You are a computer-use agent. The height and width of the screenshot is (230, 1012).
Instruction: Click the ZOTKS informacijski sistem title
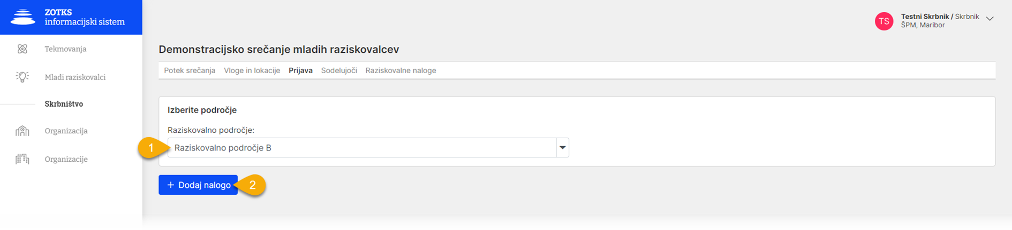click(x=85, y=17)
